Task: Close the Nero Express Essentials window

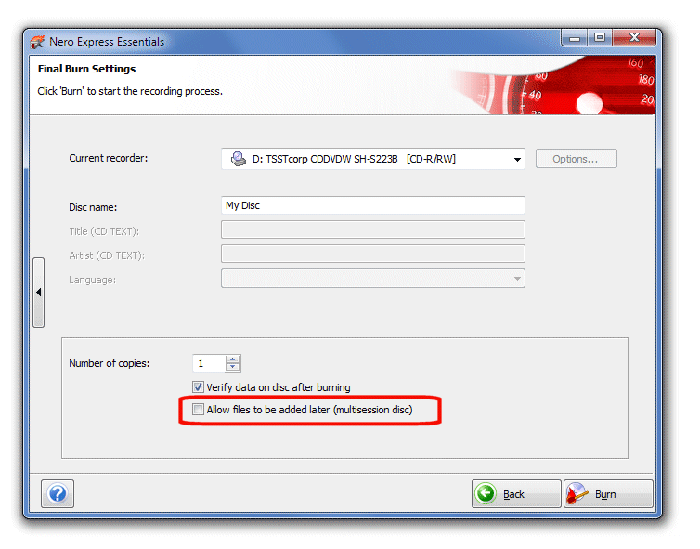Action: pos(634,38)
